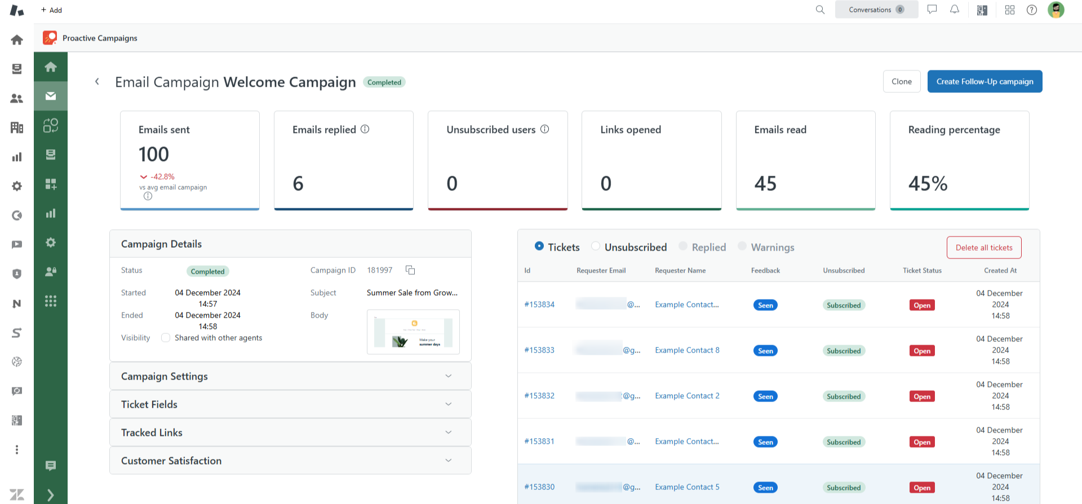
Task: Open the green sidebar user admin icon
Action: coord(51,271)
